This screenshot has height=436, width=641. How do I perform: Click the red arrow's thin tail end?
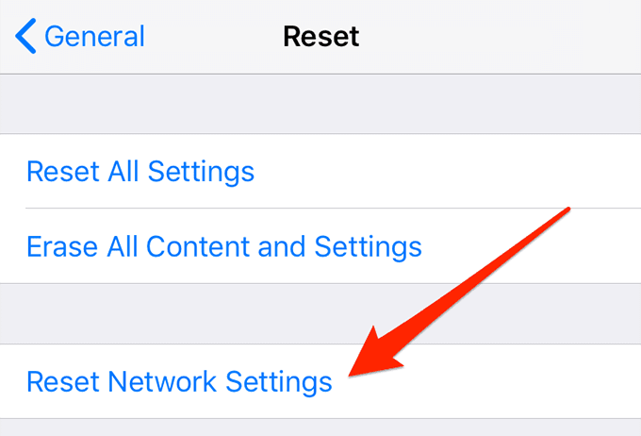click(567, 210)
